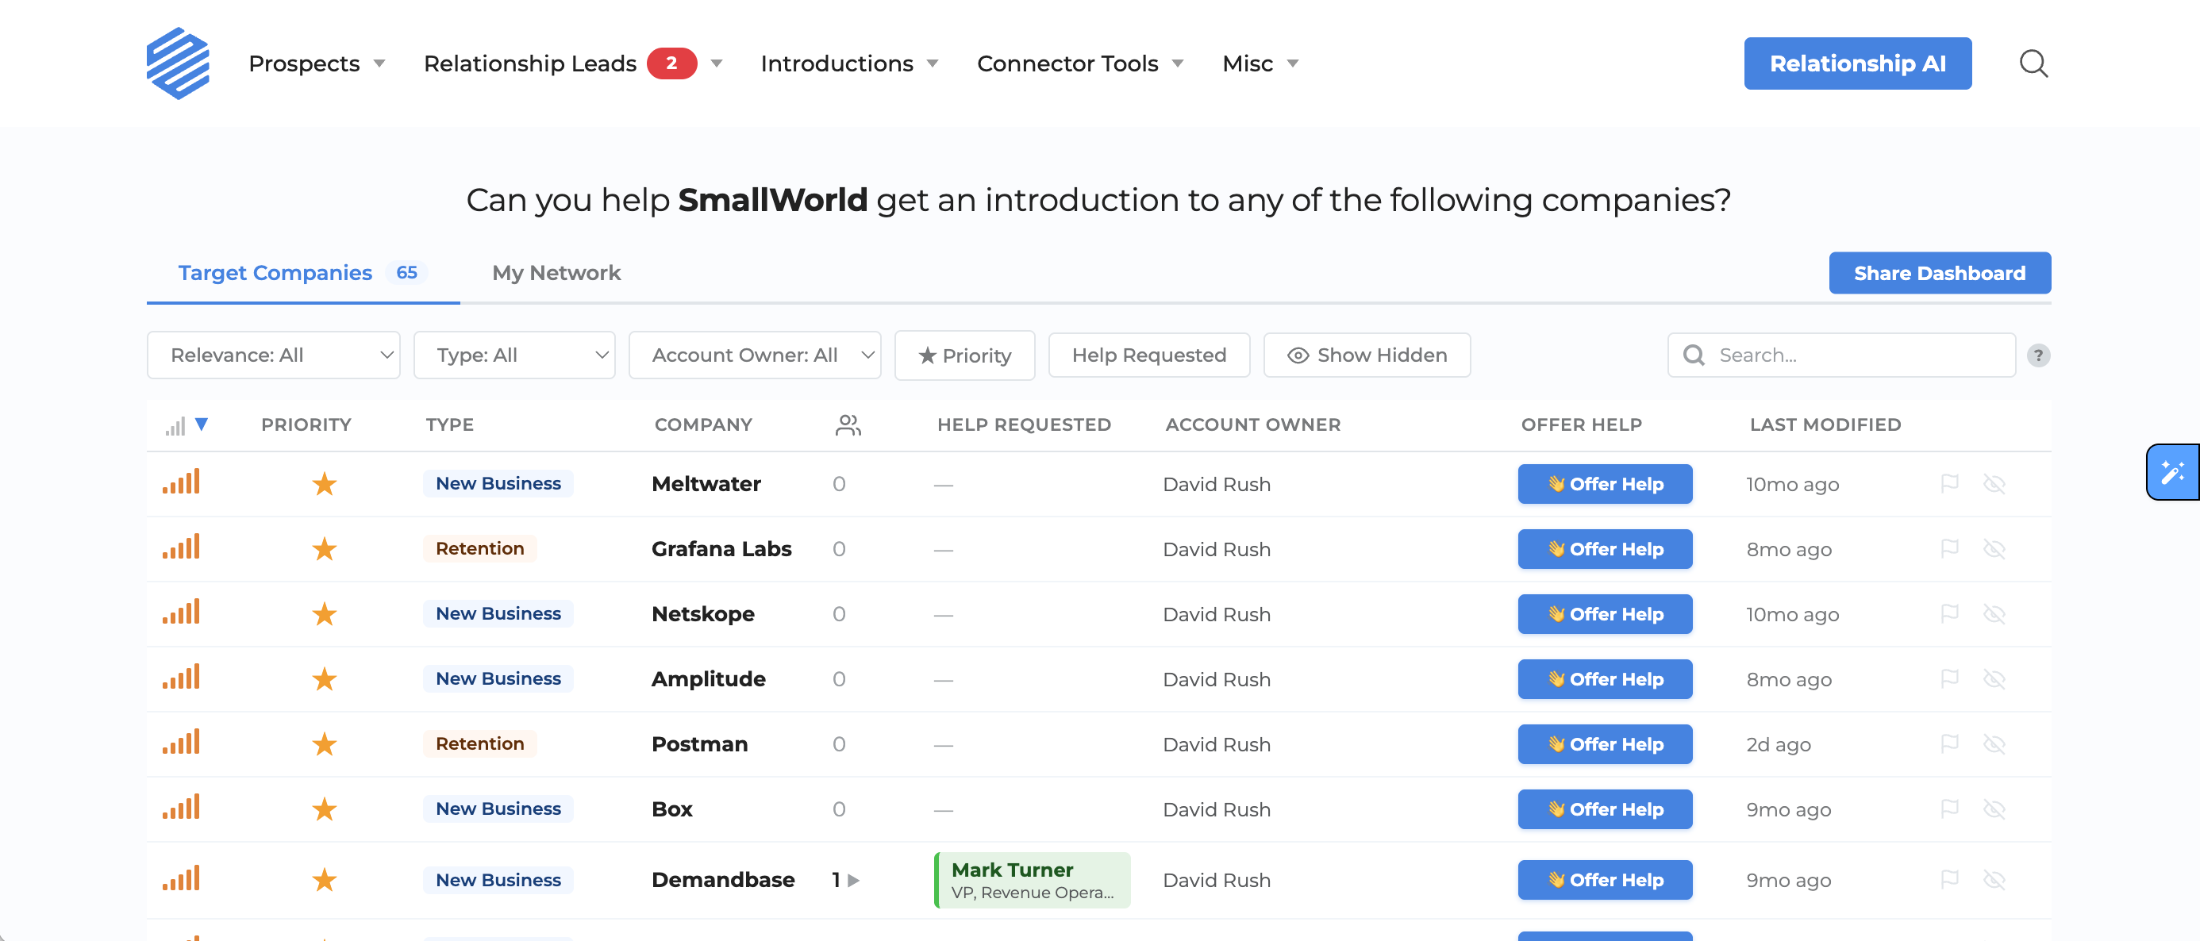The image size is (2200, 941).
Task: Switch to the My Network tab
Action: point(556,272)
